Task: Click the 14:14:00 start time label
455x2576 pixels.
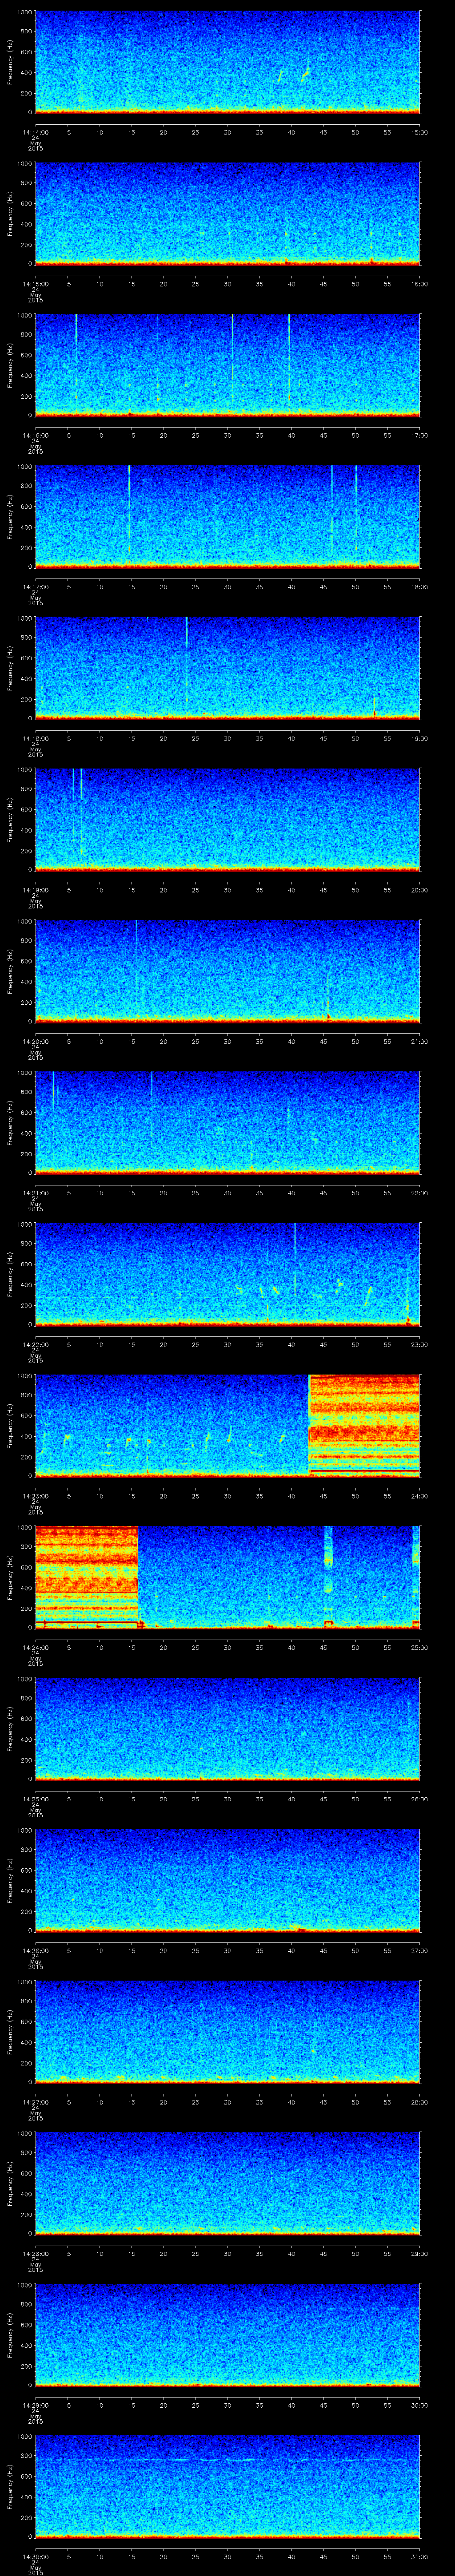Action: (35, 132)
